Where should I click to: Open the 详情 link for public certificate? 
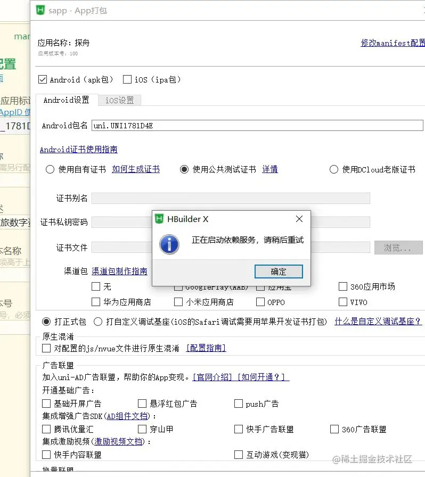(x=270, y=169)
